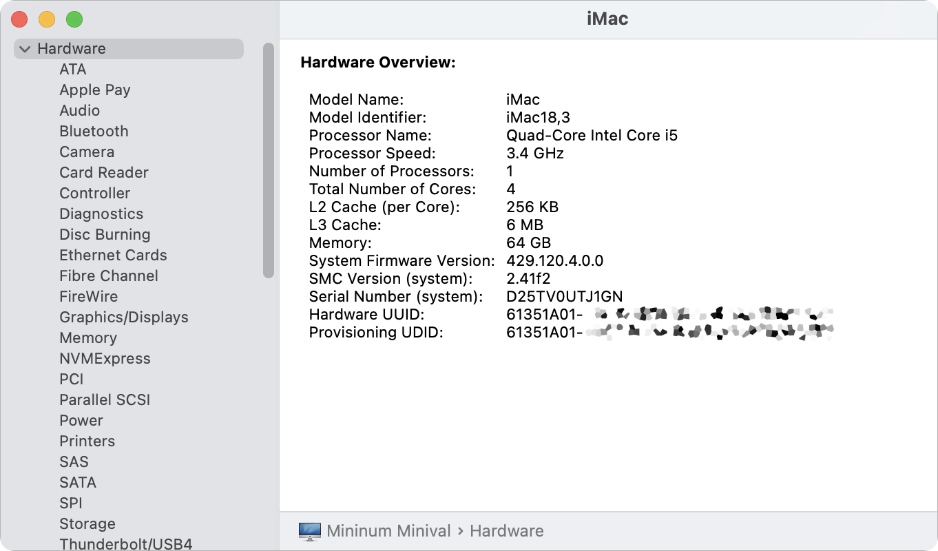Select Controller in the sidebar
This screenshot has width=938, height=551.
coord(95,194)
